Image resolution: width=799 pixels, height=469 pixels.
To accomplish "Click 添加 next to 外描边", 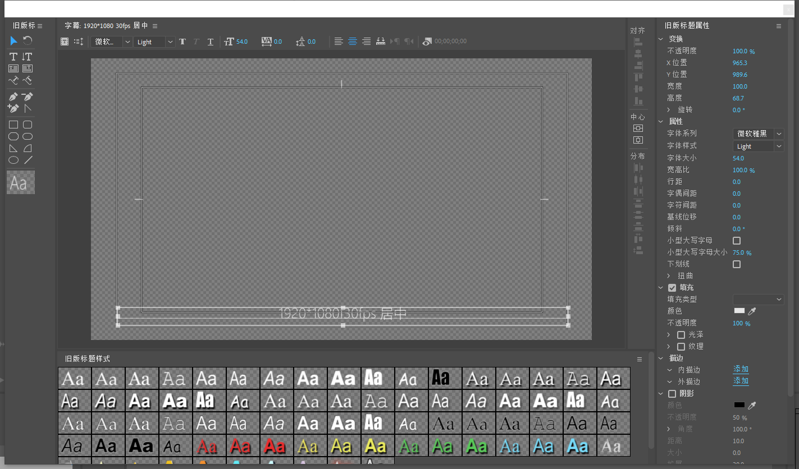I will (x=741, y=381).
